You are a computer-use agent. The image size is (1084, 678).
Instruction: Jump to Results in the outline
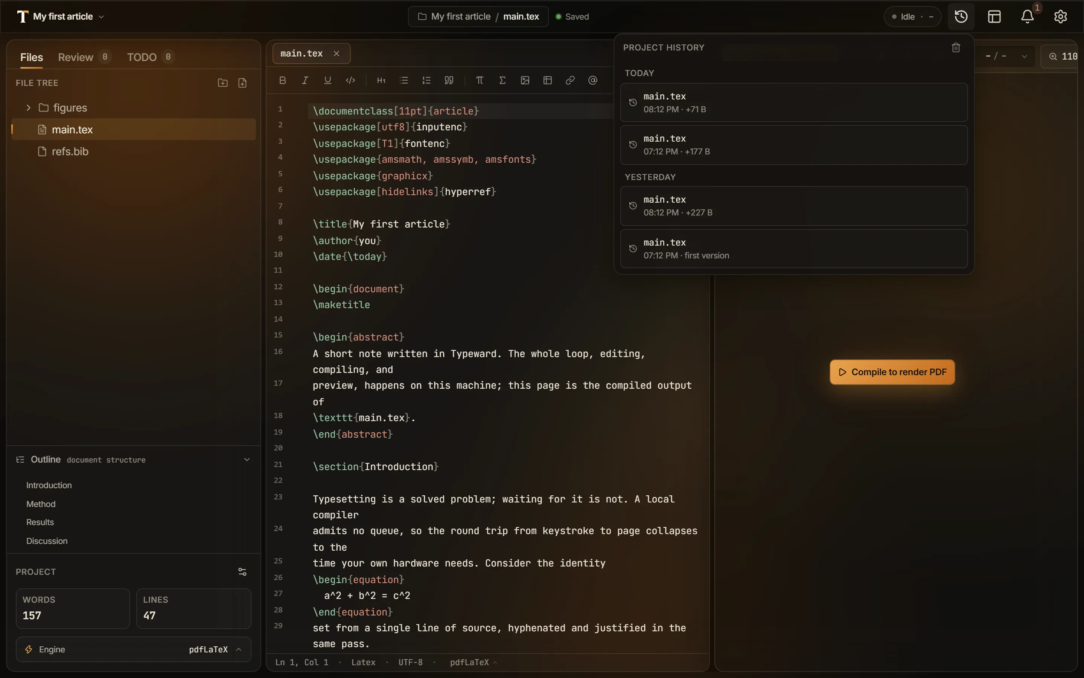click(40, 522)
